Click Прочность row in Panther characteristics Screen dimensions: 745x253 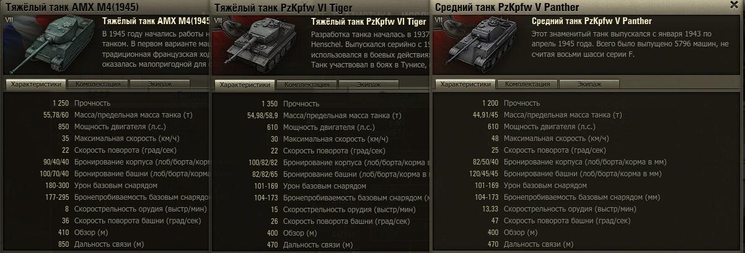coord(587,103)
